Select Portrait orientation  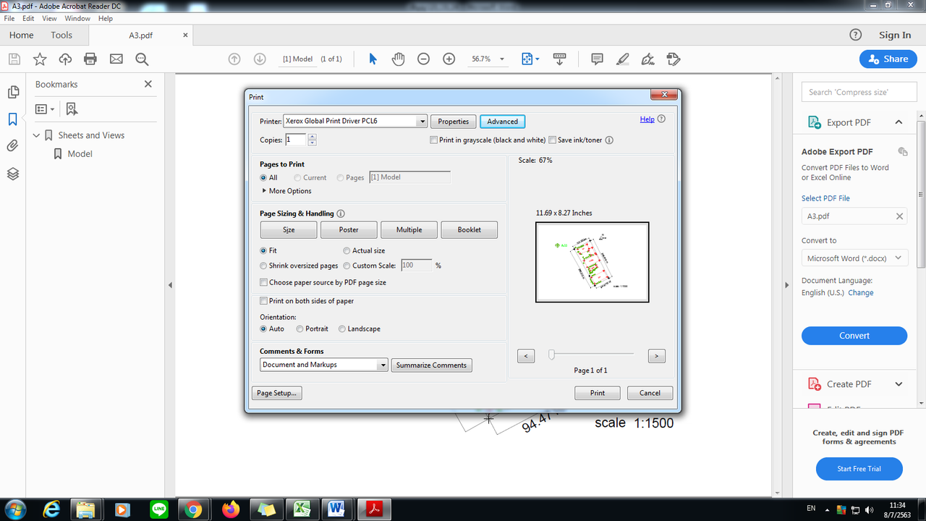pyautogui.click(x=300, y=329)
